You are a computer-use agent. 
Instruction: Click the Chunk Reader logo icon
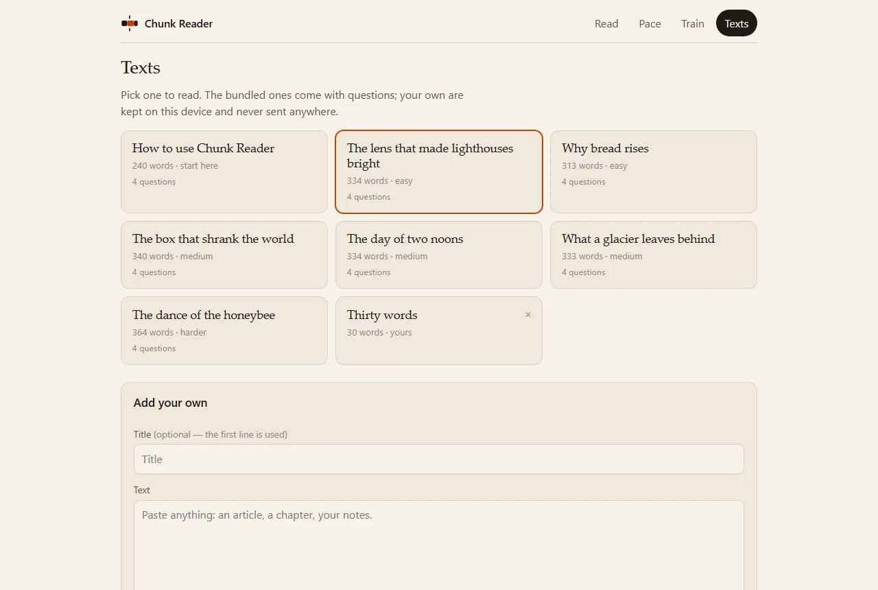130,23
